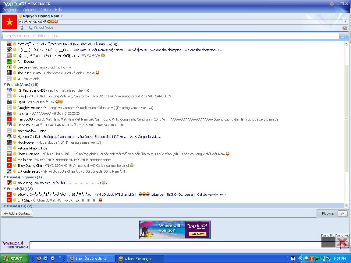Collapse the Friends(KL) group
The height and width of the screenshot is (263, 351).
(5, 189)
